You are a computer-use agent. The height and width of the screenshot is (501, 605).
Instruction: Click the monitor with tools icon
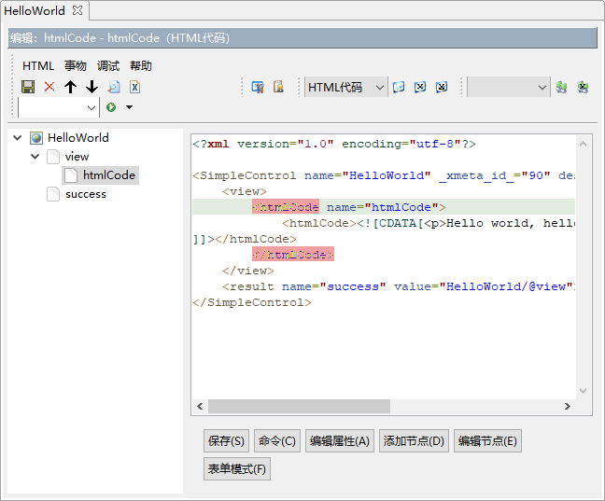coord(258,87)
